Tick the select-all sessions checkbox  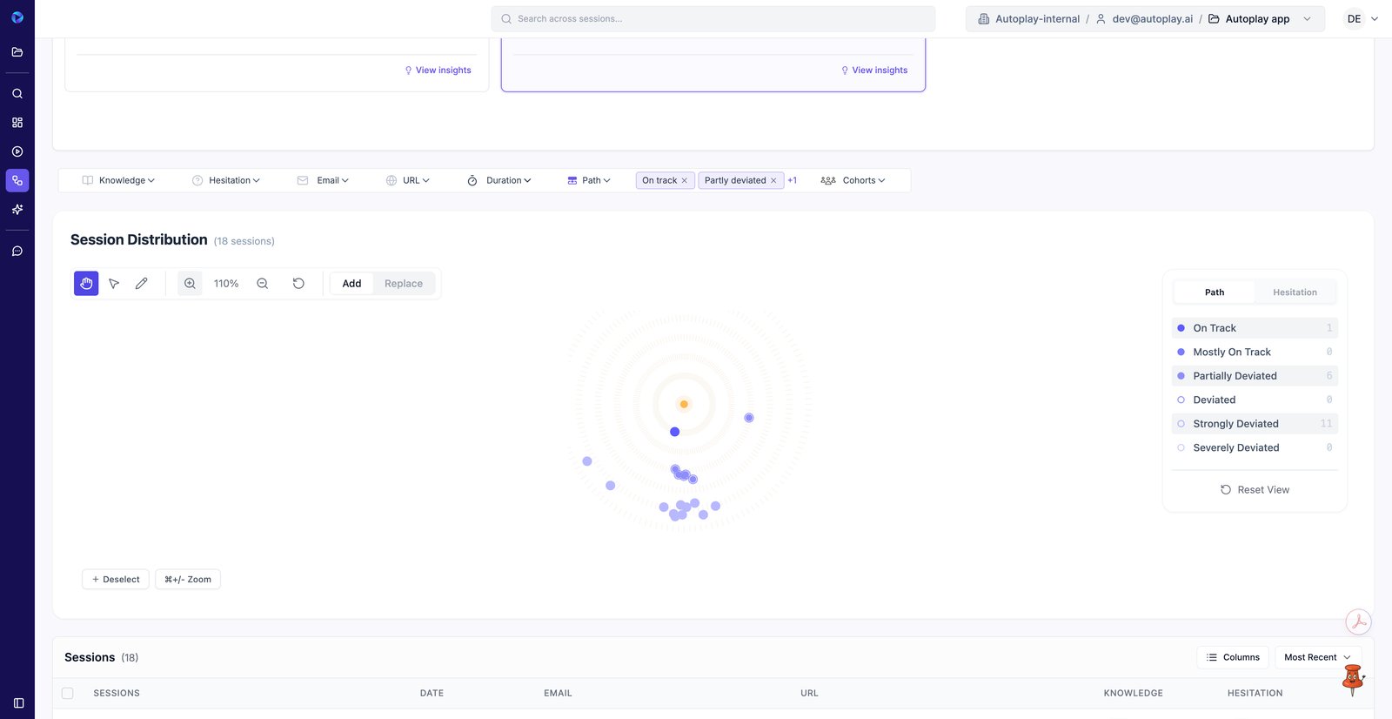coord(68,694)
